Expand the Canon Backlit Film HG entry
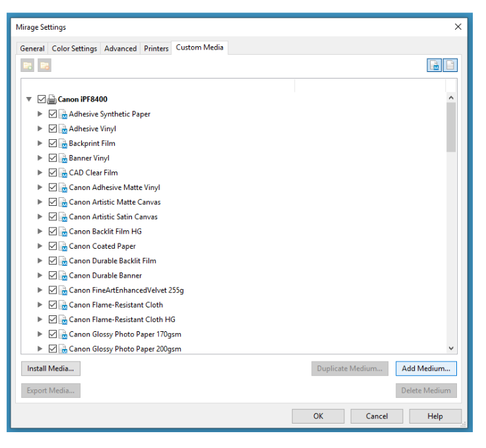486x448 pixels. coord(40,232)
